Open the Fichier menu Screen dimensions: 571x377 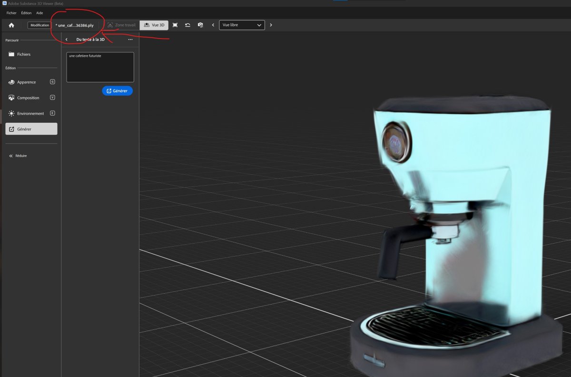point(11,13)
